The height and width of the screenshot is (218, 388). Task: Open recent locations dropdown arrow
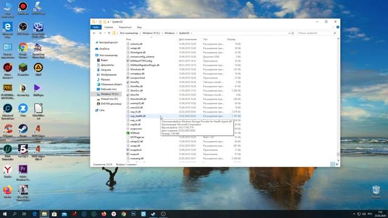pyautogui.click(x=105, y=33)
